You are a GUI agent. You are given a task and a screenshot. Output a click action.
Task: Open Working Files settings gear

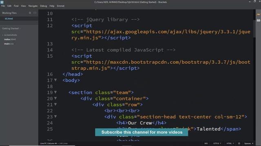[30, 13]
